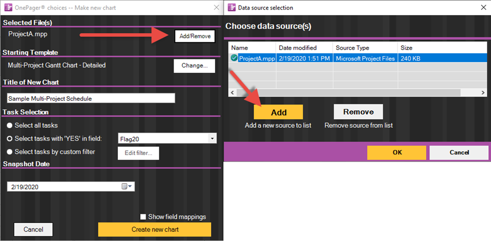Viewport: 491px width, 241px height.
Task: Enable the Show field mappings checkbox
Action: (143, 217)
